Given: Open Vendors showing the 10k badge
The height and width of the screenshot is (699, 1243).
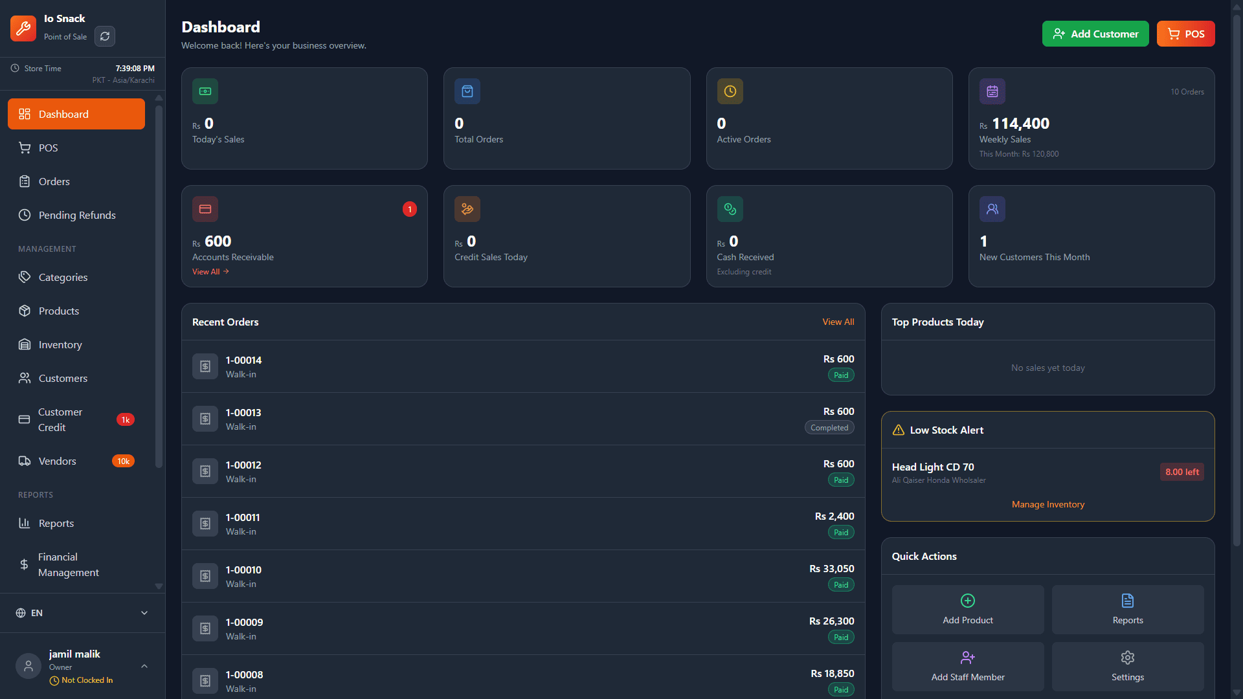Looking at the screenshot, I should (x=57, y=461).
